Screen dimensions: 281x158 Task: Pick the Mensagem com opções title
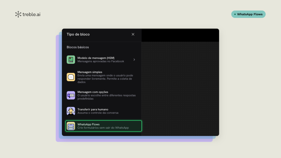coord(93,92)
